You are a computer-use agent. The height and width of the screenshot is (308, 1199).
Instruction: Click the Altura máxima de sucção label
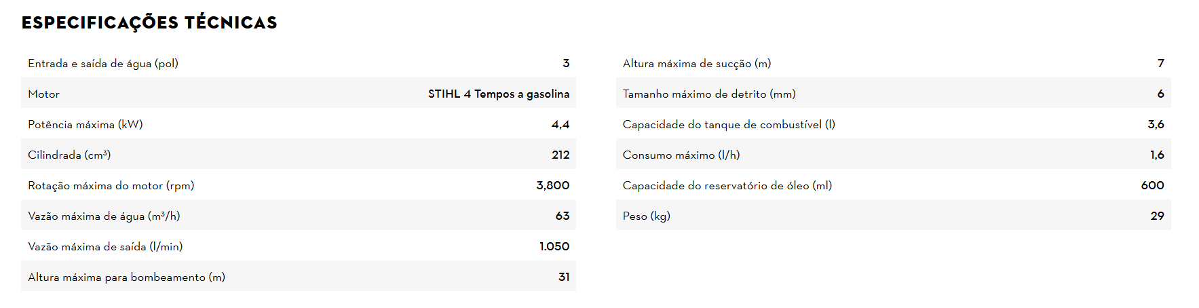coord(697,63)
